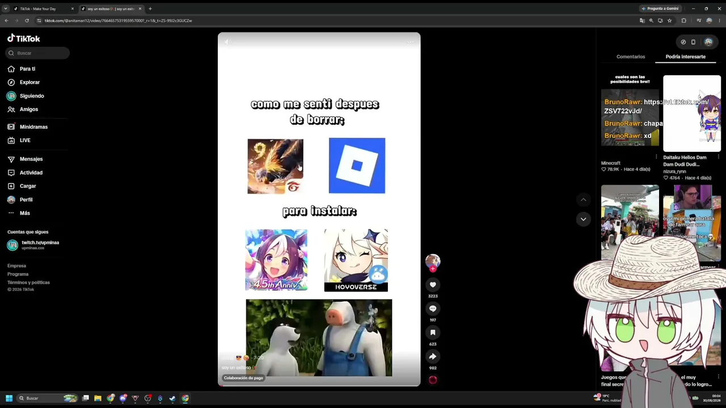Toggle video mute speaker icon

click(227, 42)
